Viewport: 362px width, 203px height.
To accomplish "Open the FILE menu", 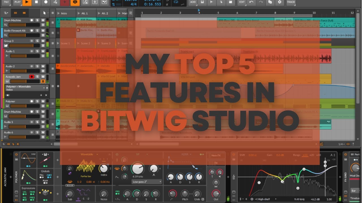I will (x=6, y=2).
